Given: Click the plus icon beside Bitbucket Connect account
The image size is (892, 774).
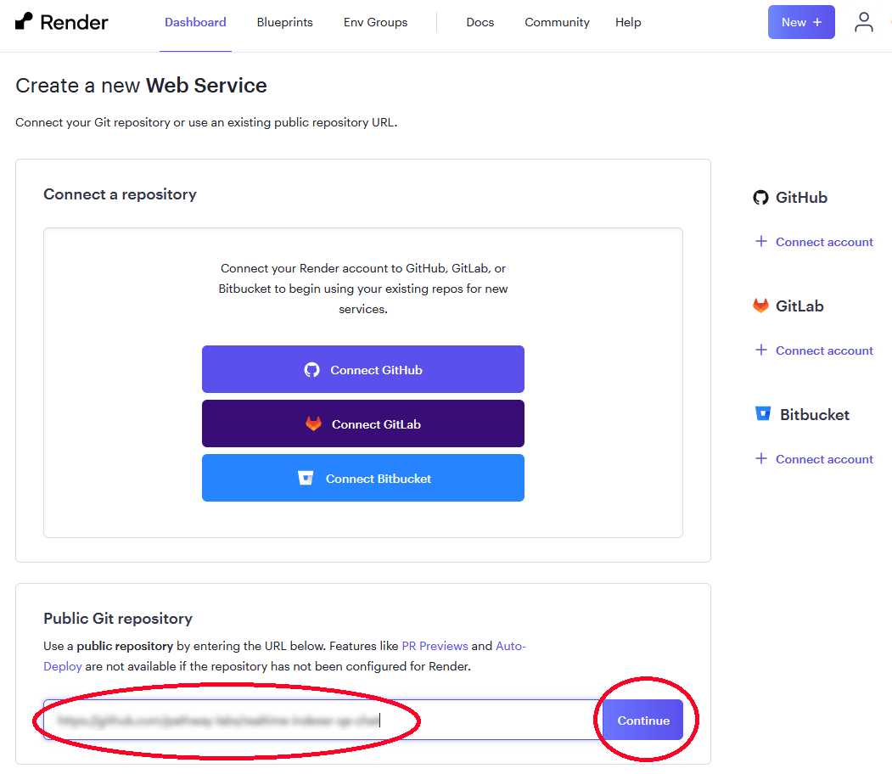Looking at the screenshot, I should pyautogui.click(x=761, y=459).
